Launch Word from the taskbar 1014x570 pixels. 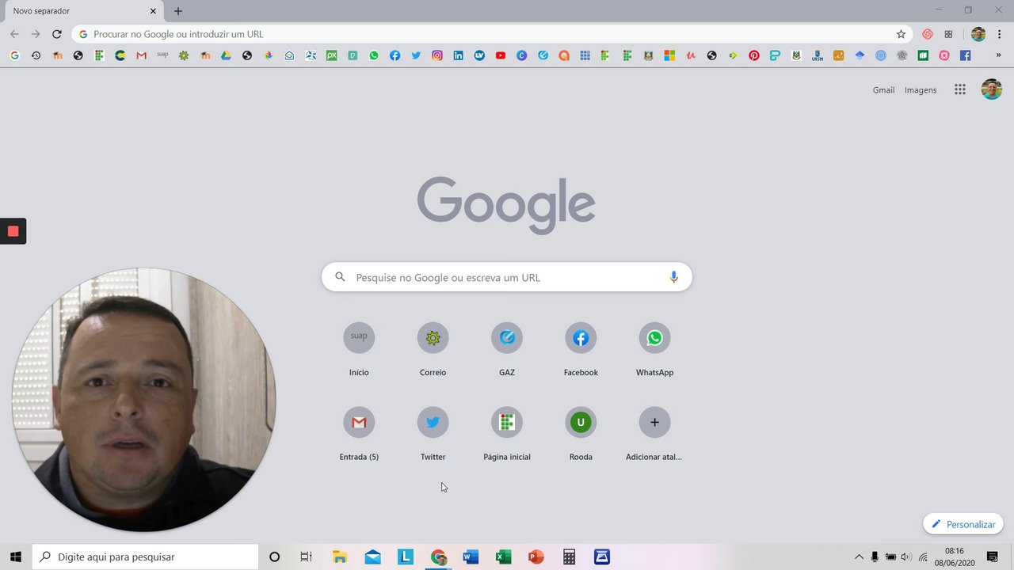(x=471, y=557)
